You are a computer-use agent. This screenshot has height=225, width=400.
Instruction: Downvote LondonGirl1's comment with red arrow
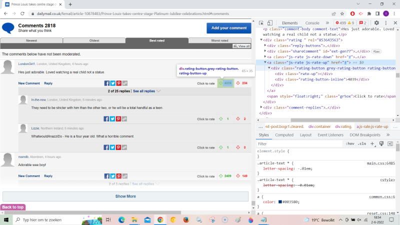[238, 83]
